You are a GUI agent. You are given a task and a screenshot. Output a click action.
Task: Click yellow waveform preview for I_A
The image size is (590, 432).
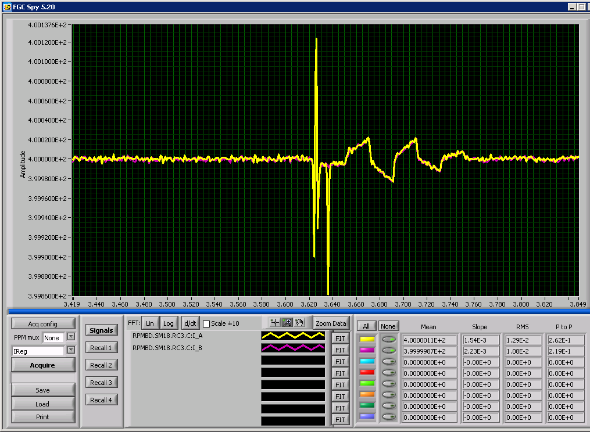[293, 336]
